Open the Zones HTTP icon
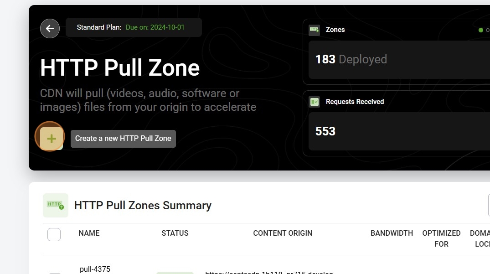Screen dimensions: 490x274 pyautogui.click(x=314, y=30)
